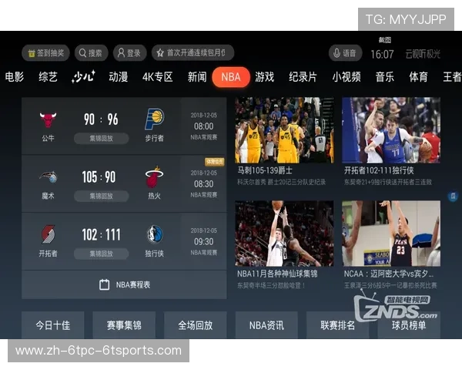This screenshot has width=462, height=370.
Task: Open the 签到抽奖 gift button
Action: click(x=45, y=53)
